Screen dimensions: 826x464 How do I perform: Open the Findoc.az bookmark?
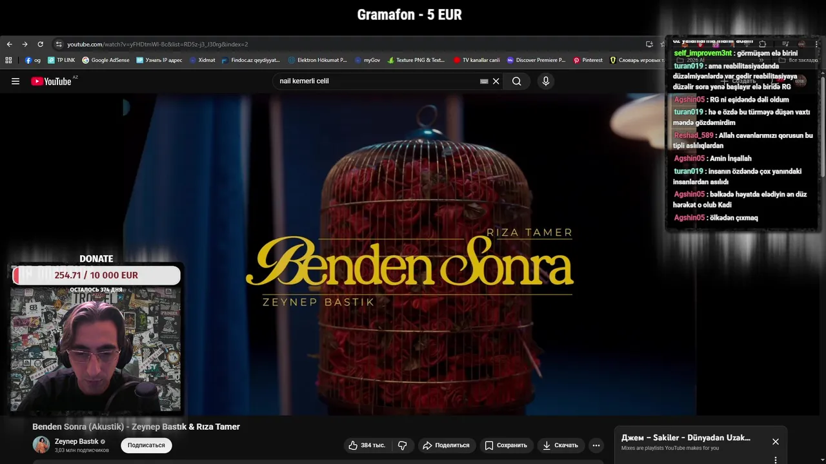[x=251, y=60]
